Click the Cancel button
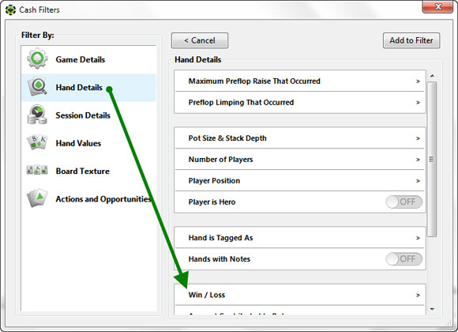 pyautogui.click(x=200, y=40)
